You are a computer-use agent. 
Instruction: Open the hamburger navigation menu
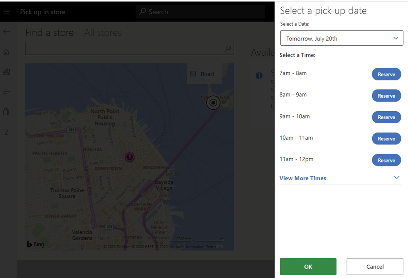pos(6,12)
